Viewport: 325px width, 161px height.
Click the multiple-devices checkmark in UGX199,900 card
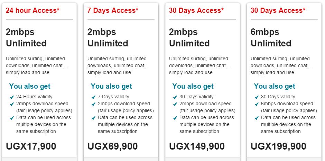tap(257, 118)
